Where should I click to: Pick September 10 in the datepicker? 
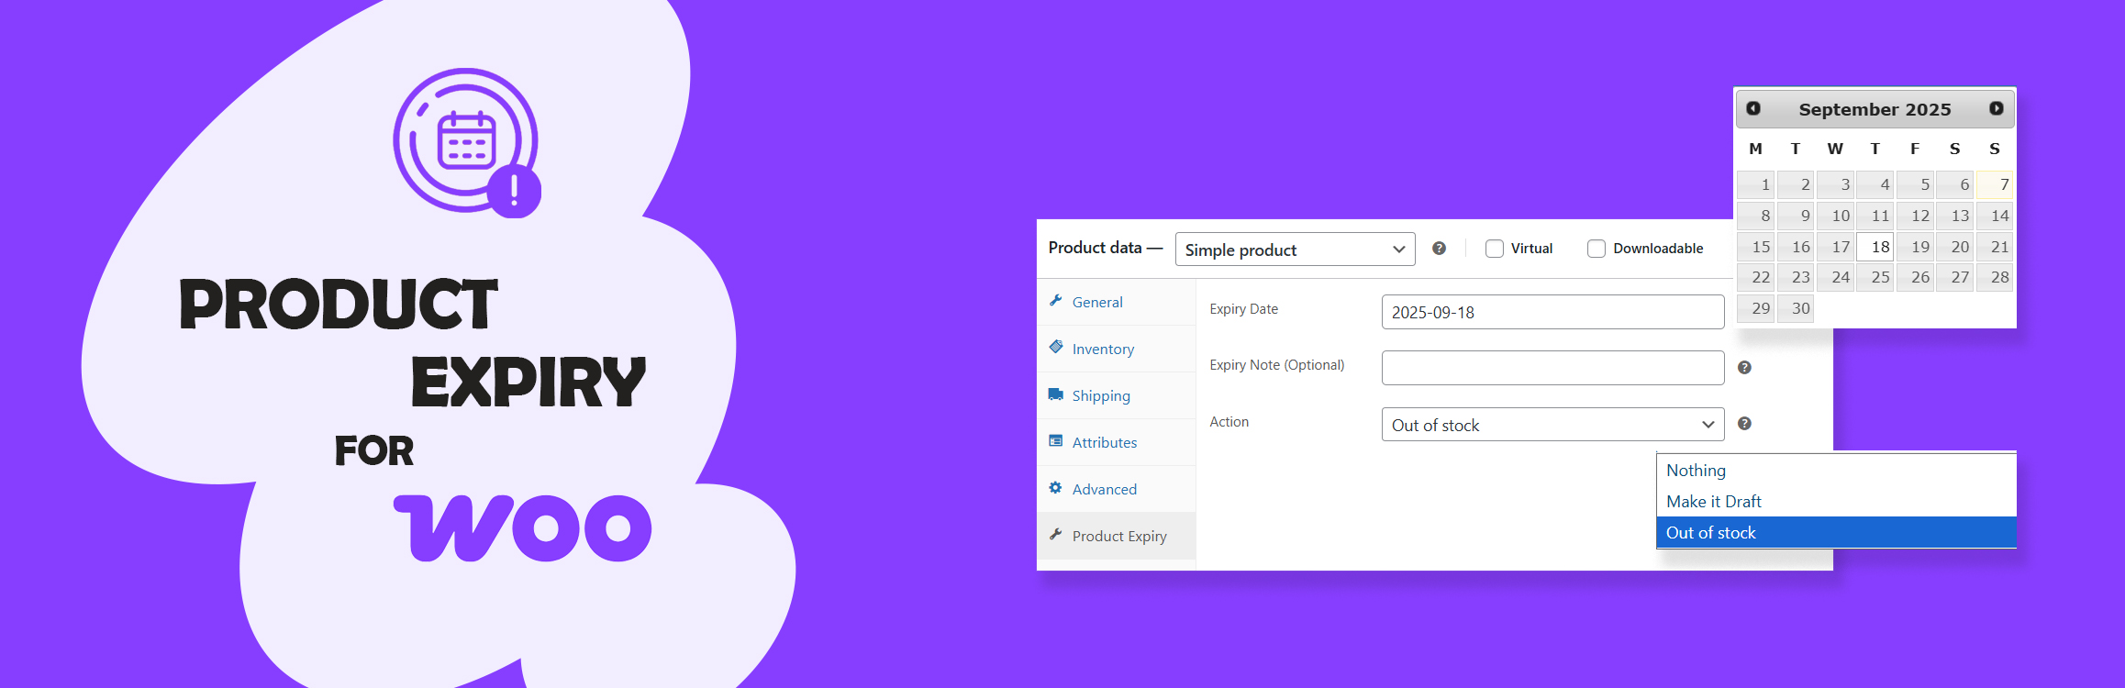[x=1835, y=216]
